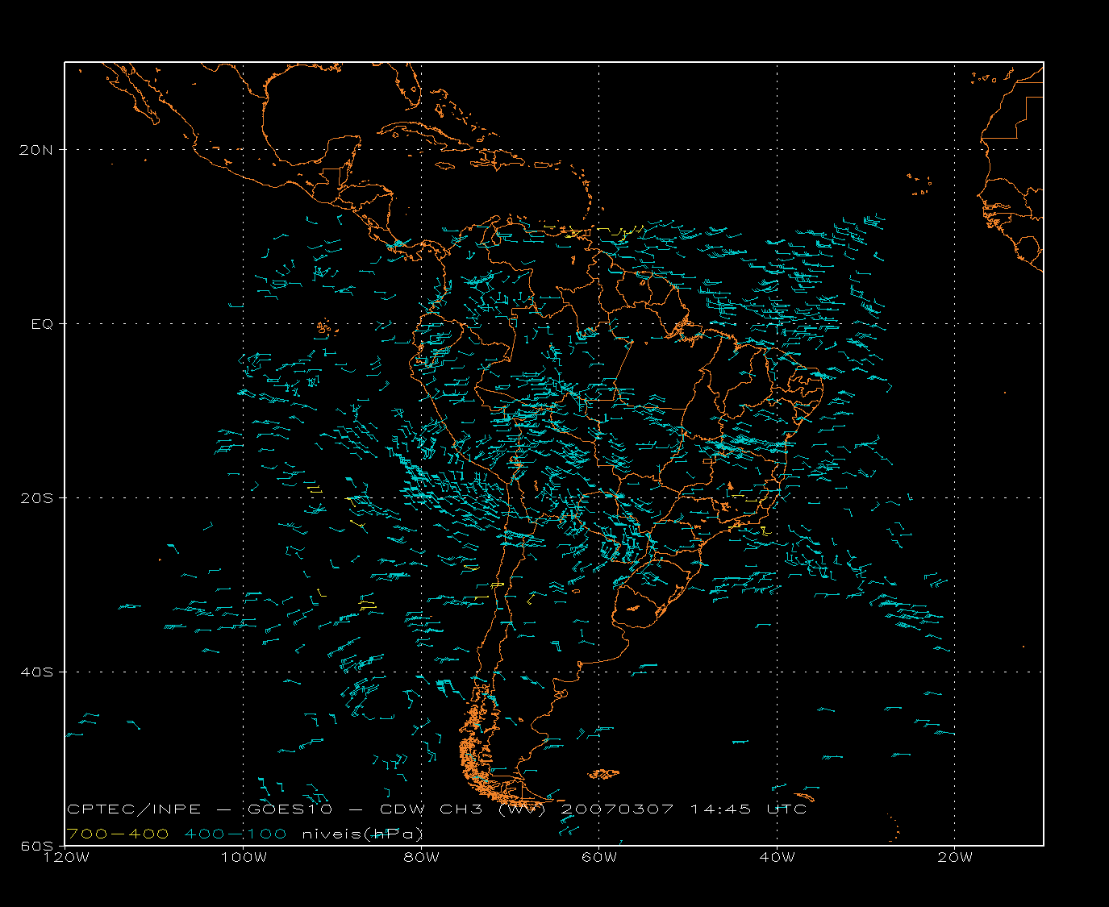Click the 20N latitude label
Viewport: 1109px width, 907px height.
(38, 150)
